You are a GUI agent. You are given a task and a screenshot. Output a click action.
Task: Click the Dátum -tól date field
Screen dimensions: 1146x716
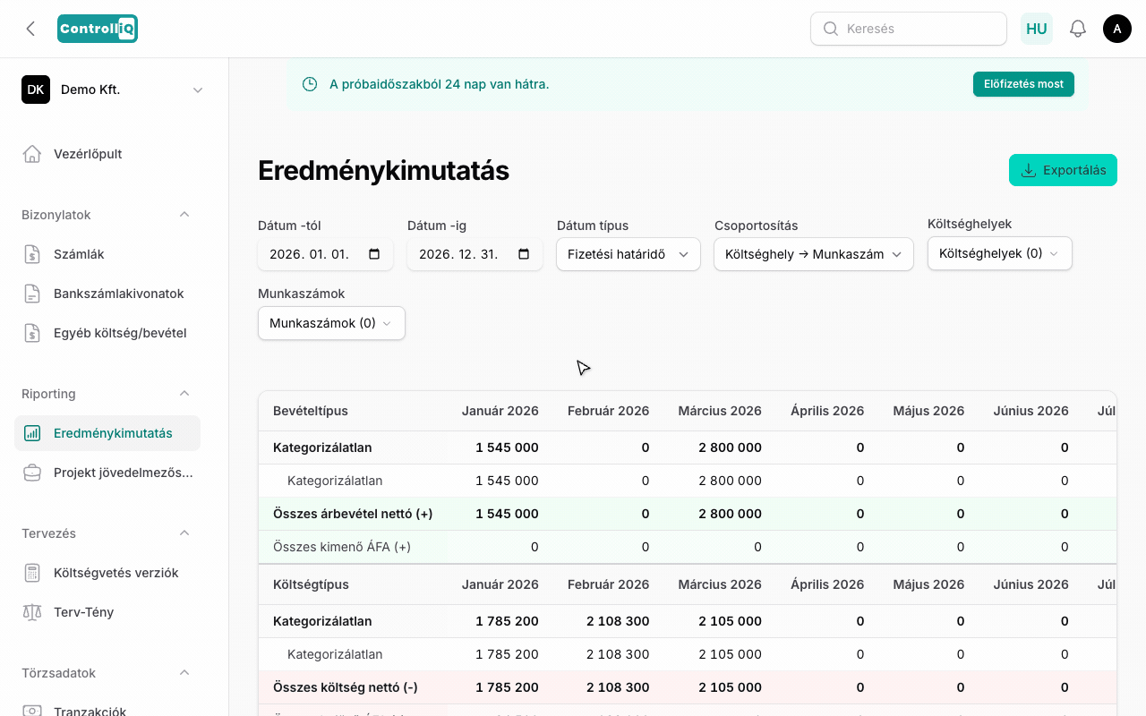click(x=325, y=254)
